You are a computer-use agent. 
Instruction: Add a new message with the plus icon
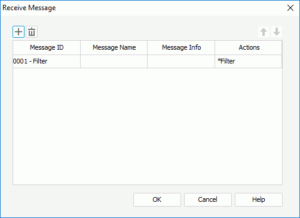point(19,32)
